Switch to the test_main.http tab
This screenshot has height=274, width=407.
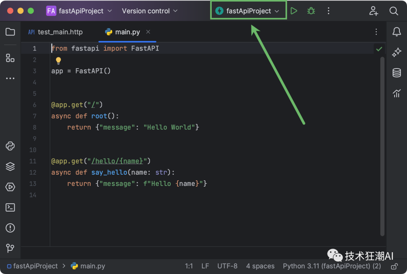click(x=55, y=32)
